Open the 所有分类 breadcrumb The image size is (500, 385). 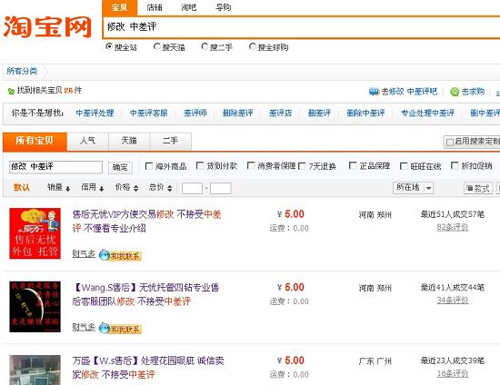22,71
